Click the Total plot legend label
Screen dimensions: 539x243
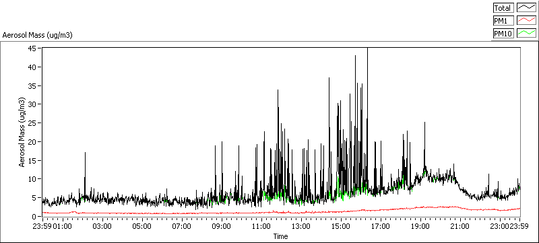pyautogui.click(x=503, y=8)
